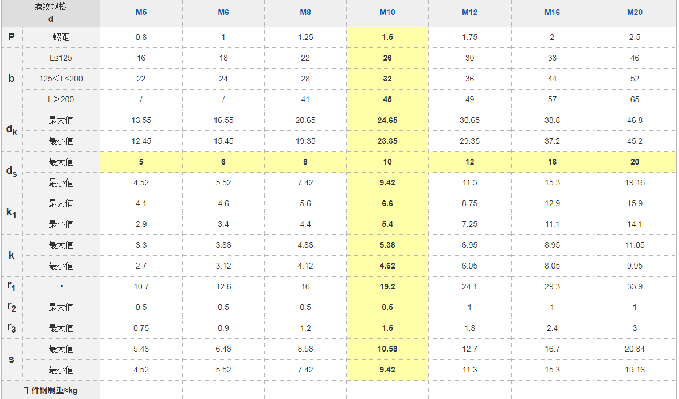Select the 10.58 value in M10 column
Viewport: 679px width, 399px height.
pyautogui.click(x=387, y=349)
